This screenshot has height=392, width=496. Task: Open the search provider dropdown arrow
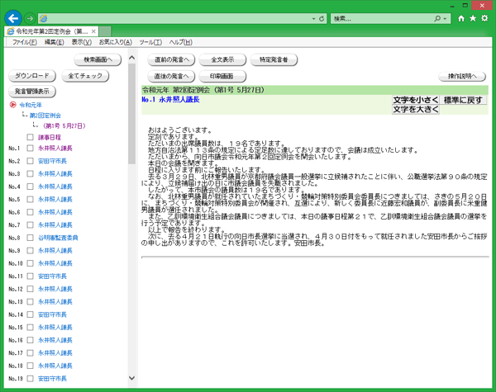pyautogui.click(x=445, y=19)
